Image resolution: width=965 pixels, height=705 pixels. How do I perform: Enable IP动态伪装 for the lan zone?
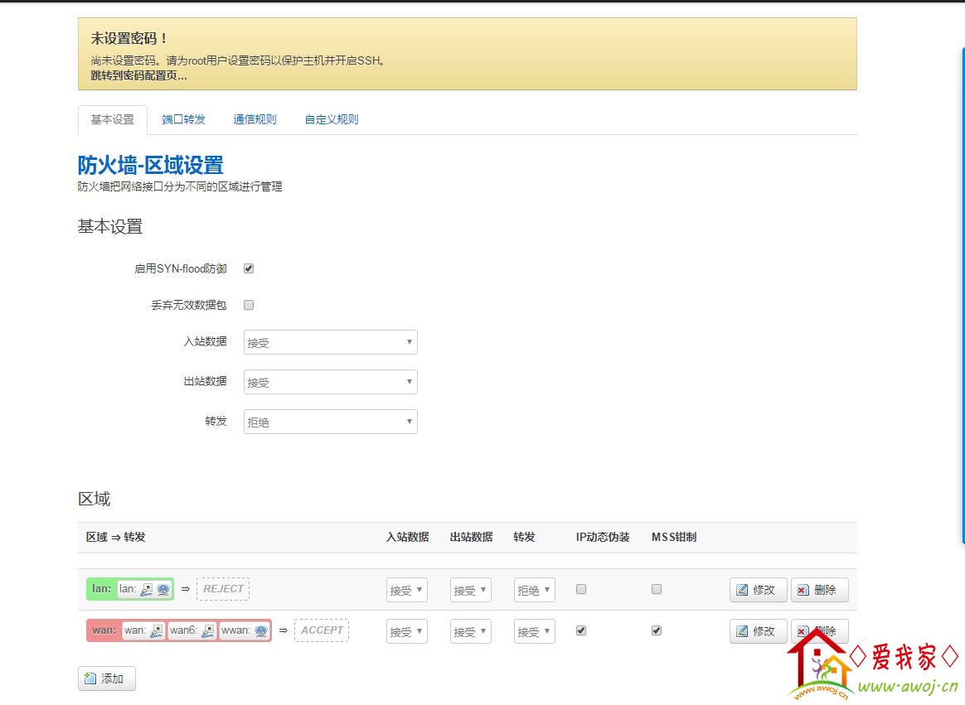pos(581,589)
